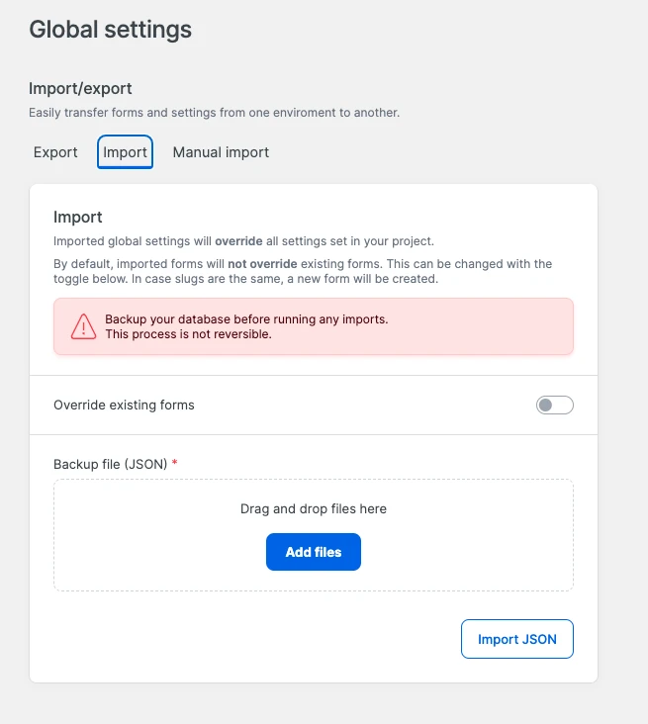Click the Import/export section heading
Viewport: 648px width, 724px height.
tap(80, 89)
